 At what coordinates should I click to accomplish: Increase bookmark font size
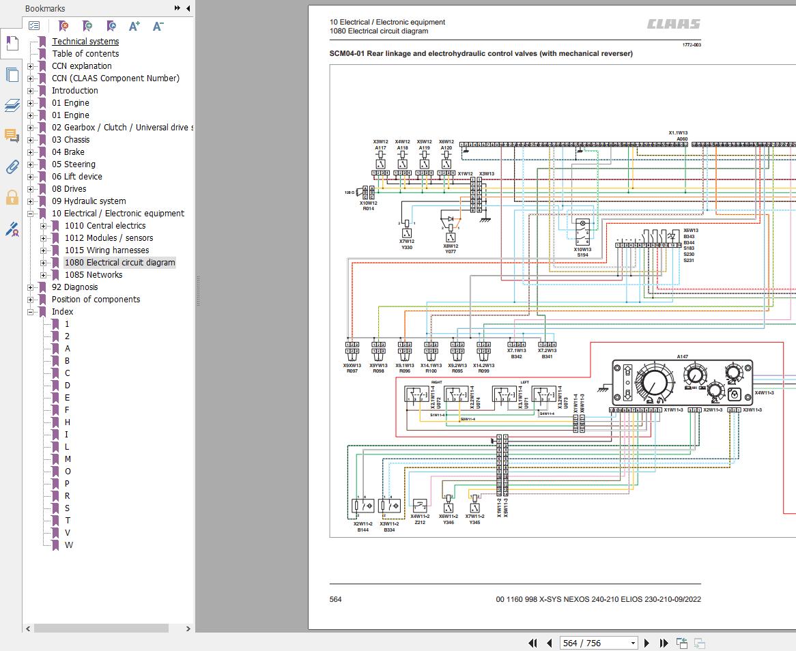click(x=134, y=26)
